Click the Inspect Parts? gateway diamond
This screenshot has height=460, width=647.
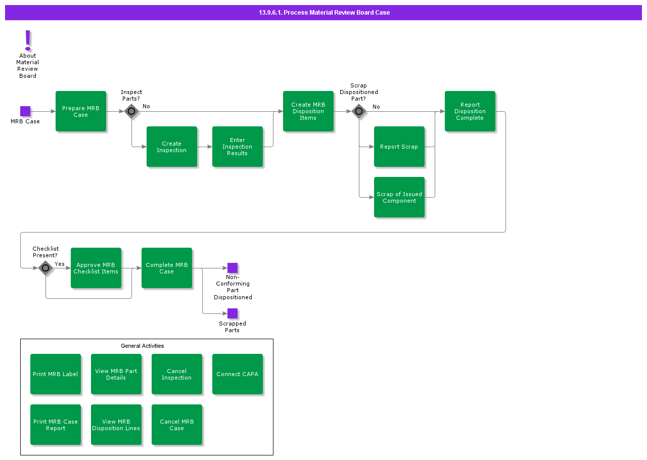pos(131,111)
